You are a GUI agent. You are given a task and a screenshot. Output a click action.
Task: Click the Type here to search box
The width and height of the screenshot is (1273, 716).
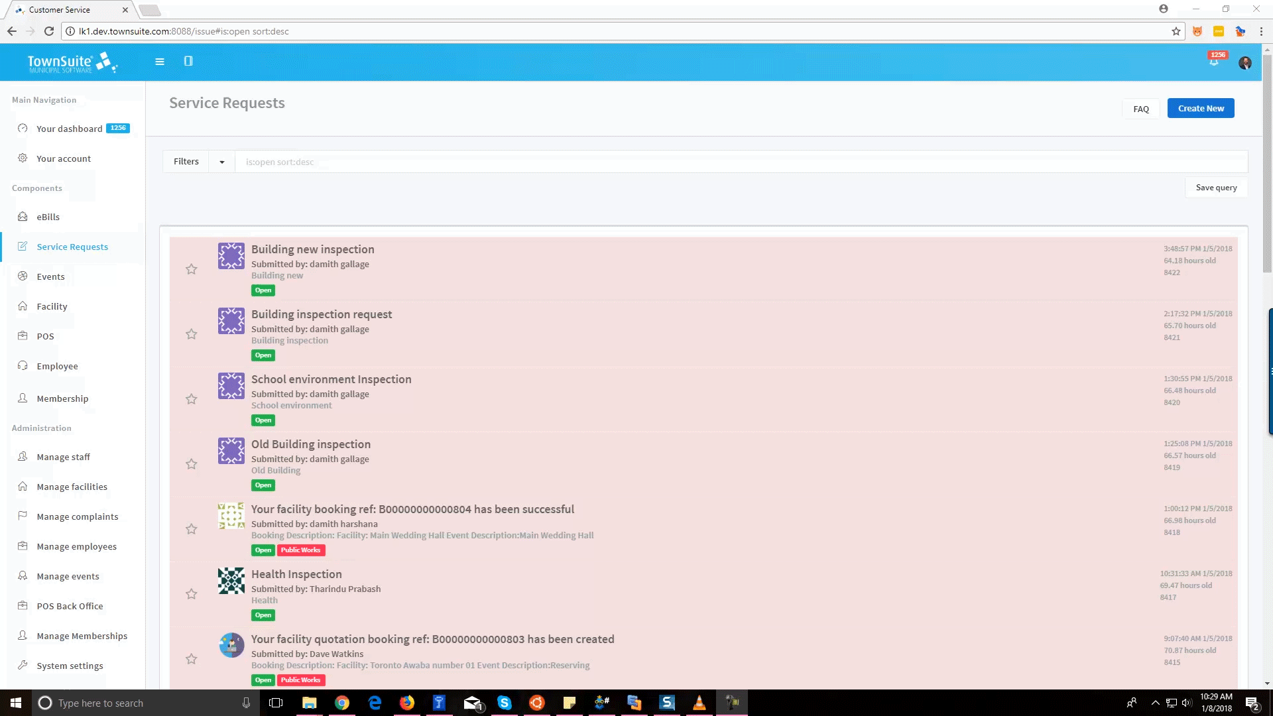click(146, 703)
